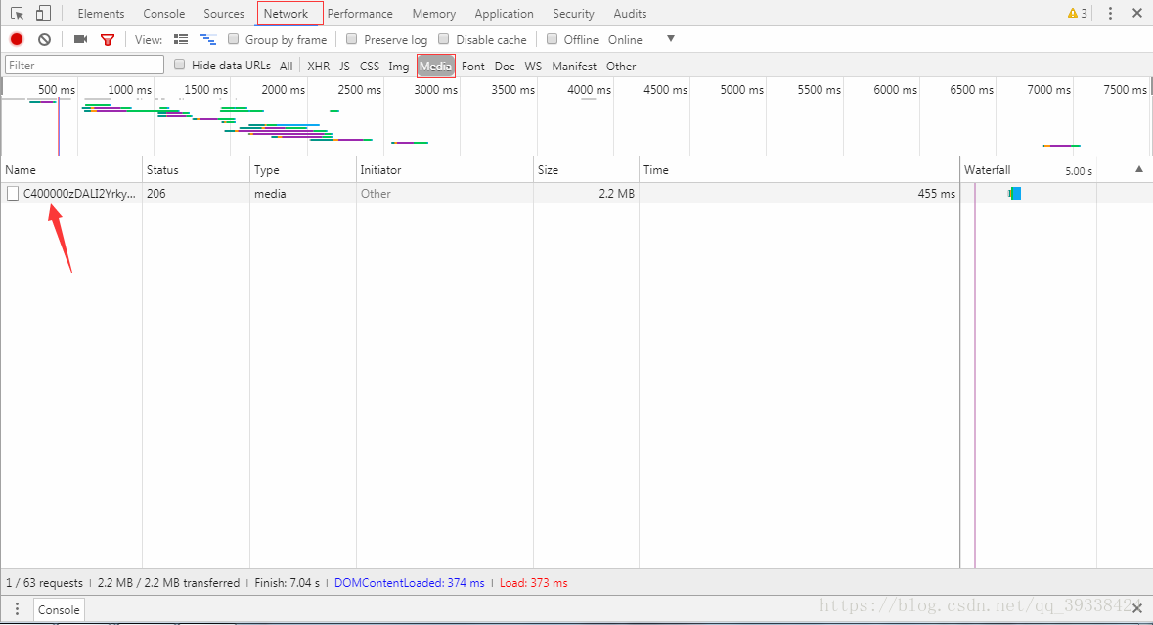
Task: Check Disable cache
Action: click(443, 39)
